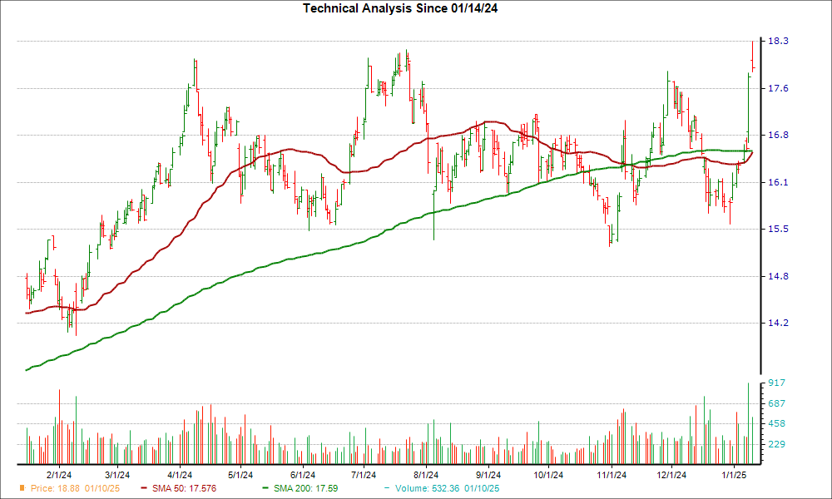The image size is (832, 499).
Task: Click the 7/1/24 date label
Action: (364, 475)
